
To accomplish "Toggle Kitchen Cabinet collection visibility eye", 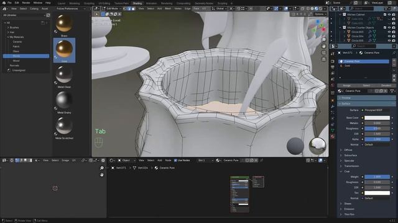I will point(389,15).
